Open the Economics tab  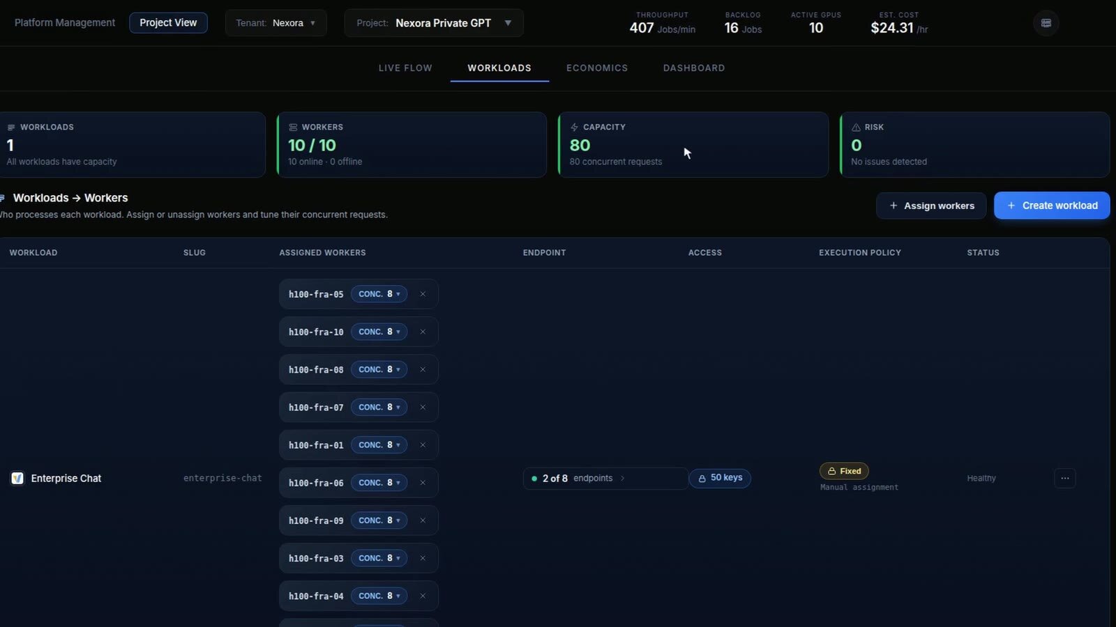pos(597,68)
